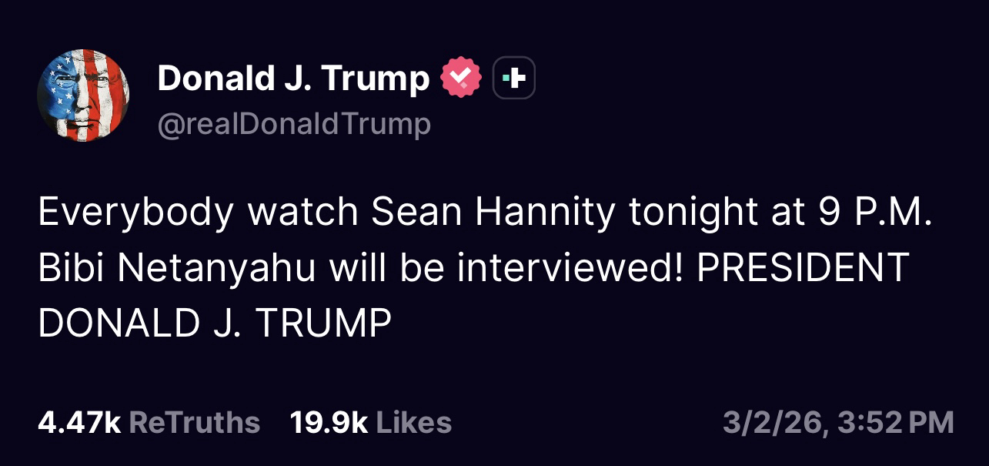989x466 pixels.
Task: Click the 19.9k Likes number
Action: click(329, 422)
